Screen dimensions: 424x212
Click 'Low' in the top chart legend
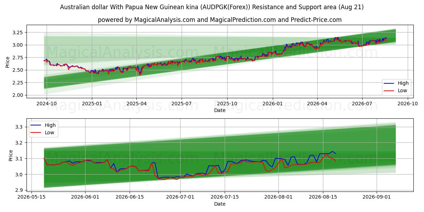click(402, 90)
